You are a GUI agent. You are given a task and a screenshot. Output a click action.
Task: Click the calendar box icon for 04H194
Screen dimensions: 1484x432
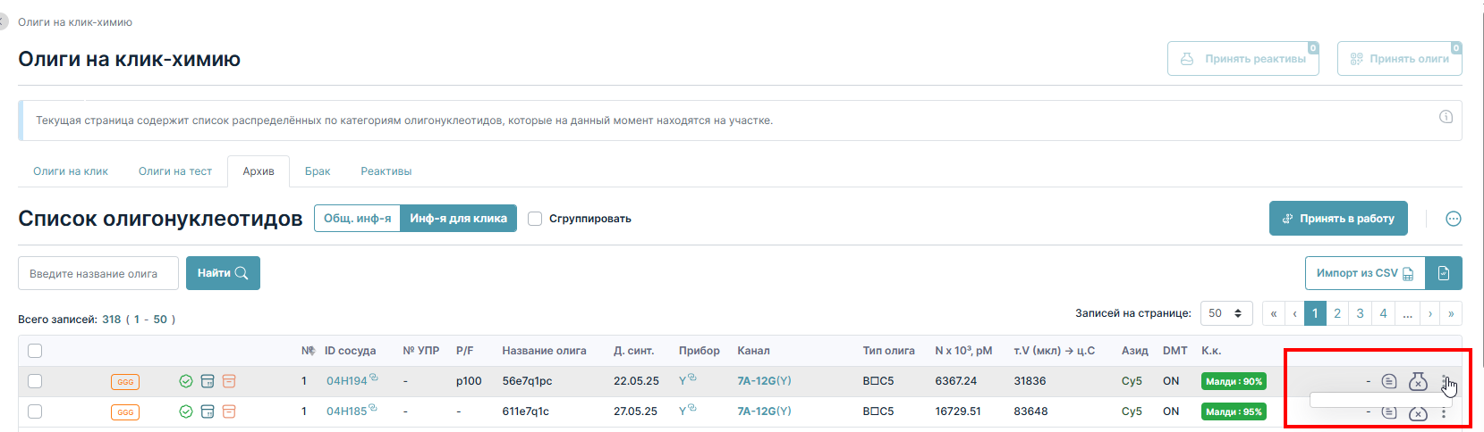208,381
